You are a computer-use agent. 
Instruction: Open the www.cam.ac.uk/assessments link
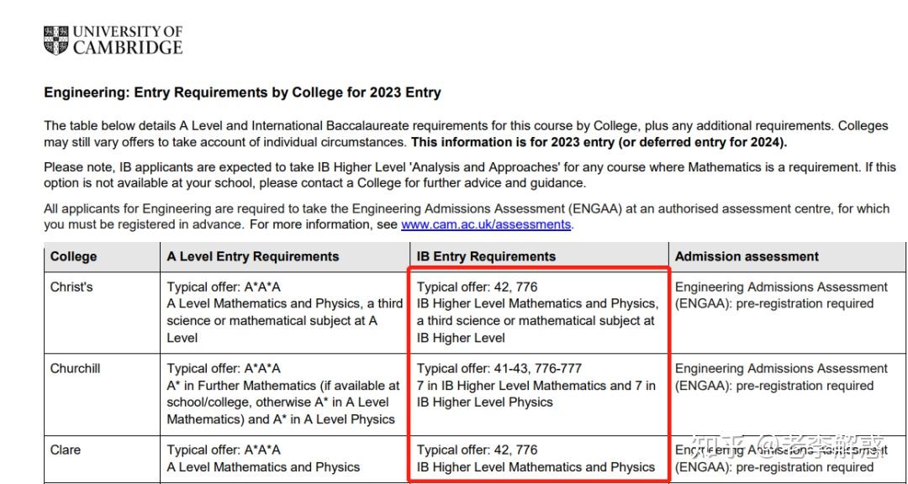[486, 224]
